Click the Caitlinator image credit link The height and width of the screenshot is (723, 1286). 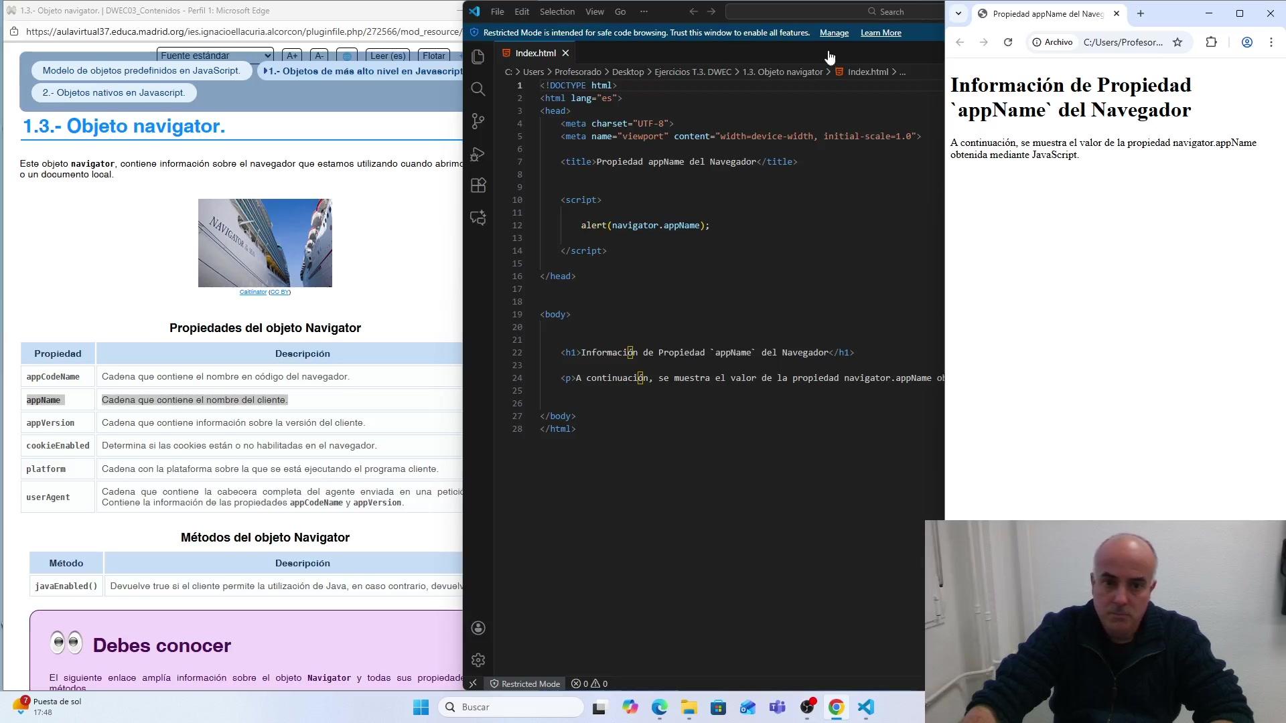point(253,292)
